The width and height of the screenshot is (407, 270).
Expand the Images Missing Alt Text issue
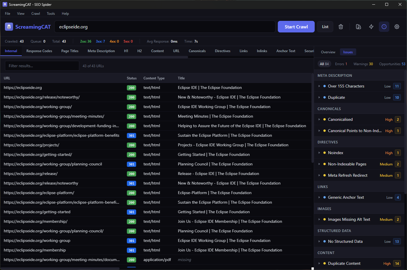pyautogui.click(x=319, y=219)
